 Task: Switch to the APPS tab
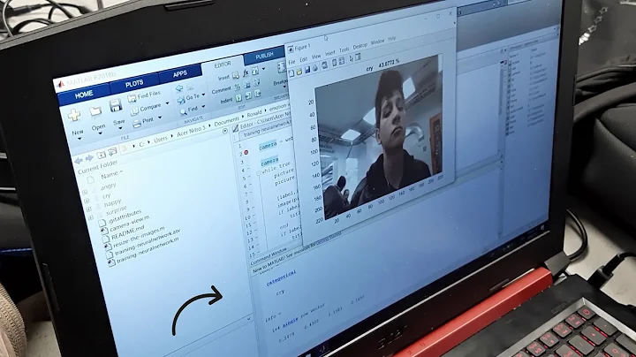click(x=179, y=74)
